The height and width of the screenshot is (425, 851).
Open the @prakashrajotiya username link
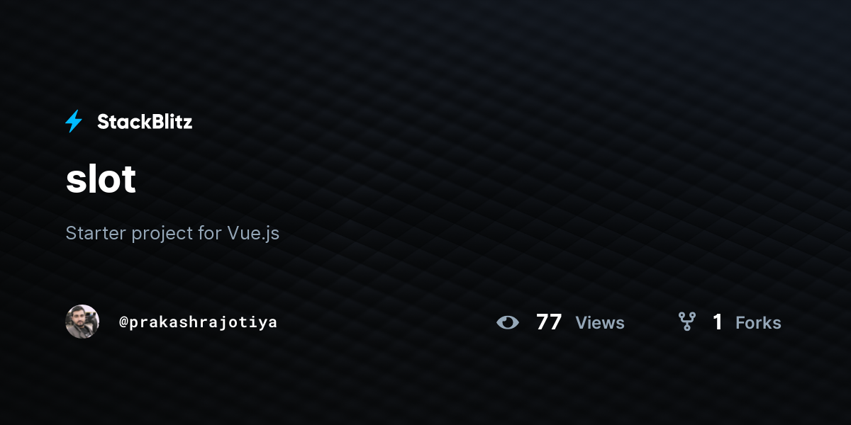(x=198, y=322)
